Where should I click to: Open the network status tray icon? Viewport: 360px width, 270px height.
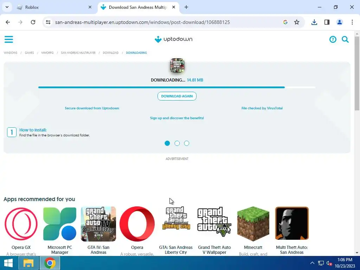click(x=321, y=263)
